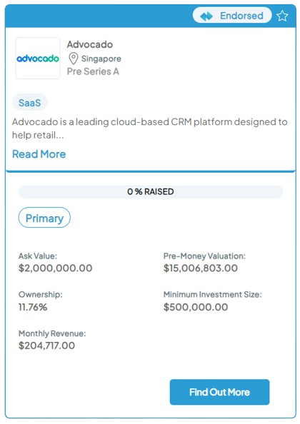Click the Endorsed badge

click(x=232, y=16)
